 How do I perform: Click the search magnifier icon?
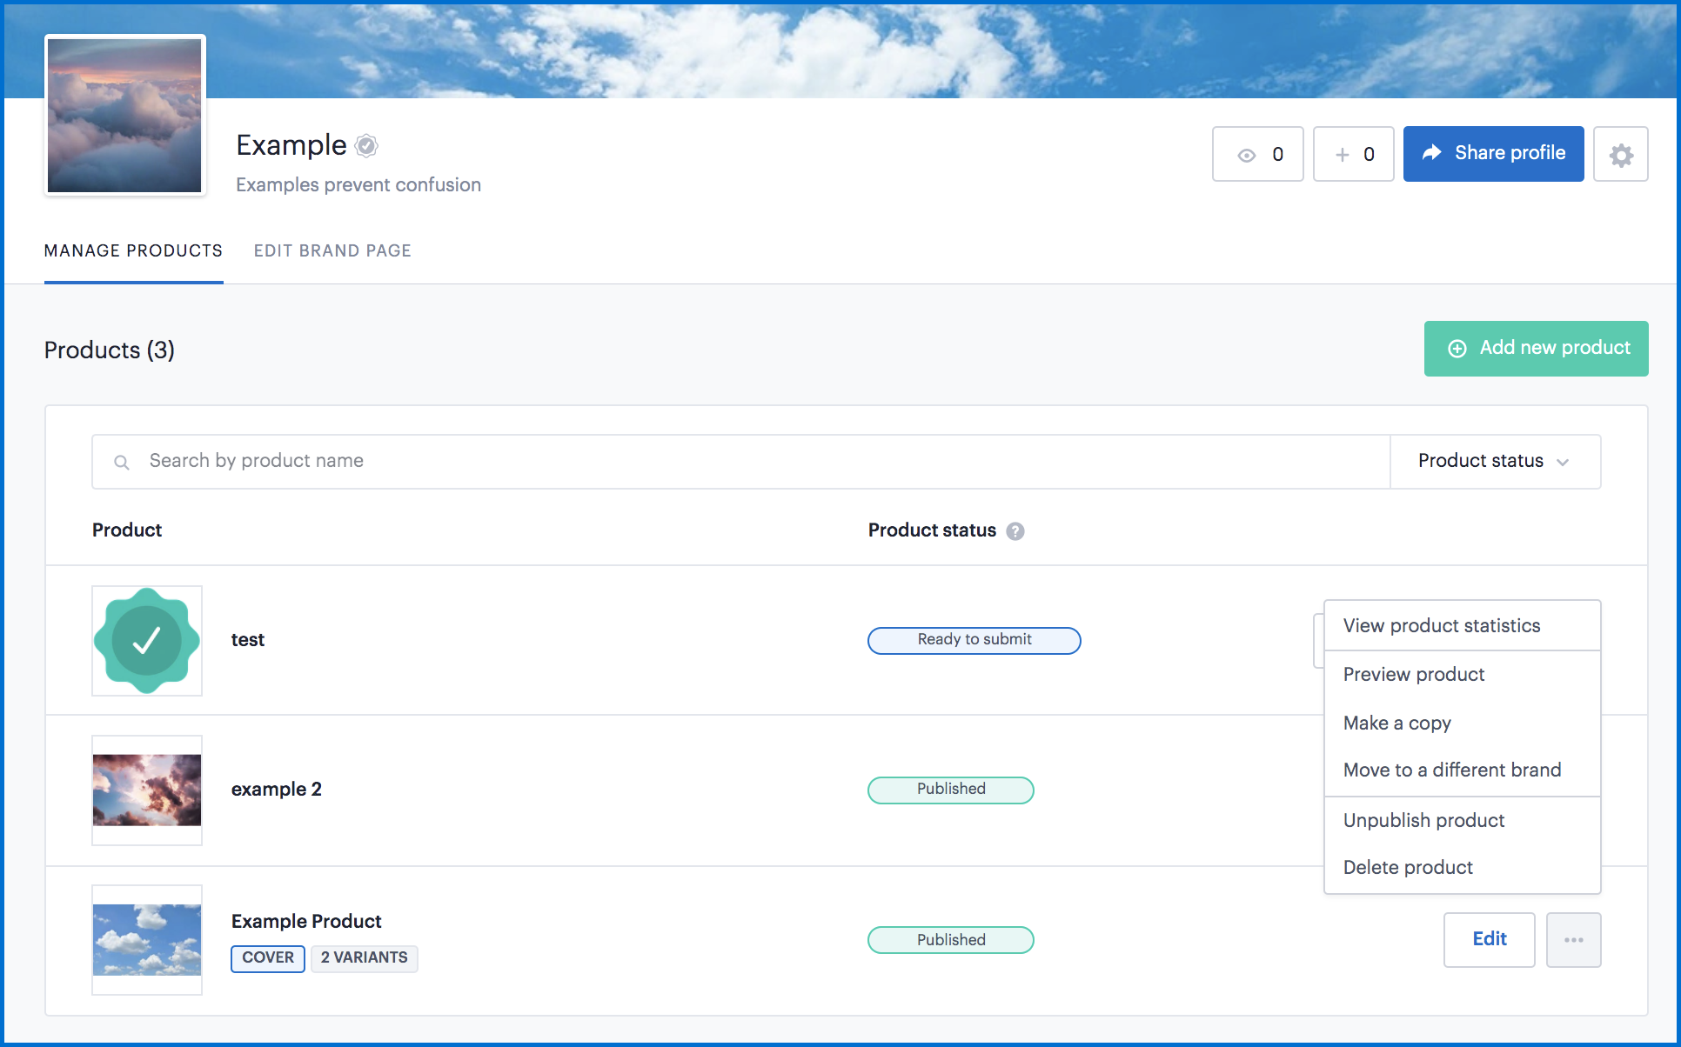point(122,462)
